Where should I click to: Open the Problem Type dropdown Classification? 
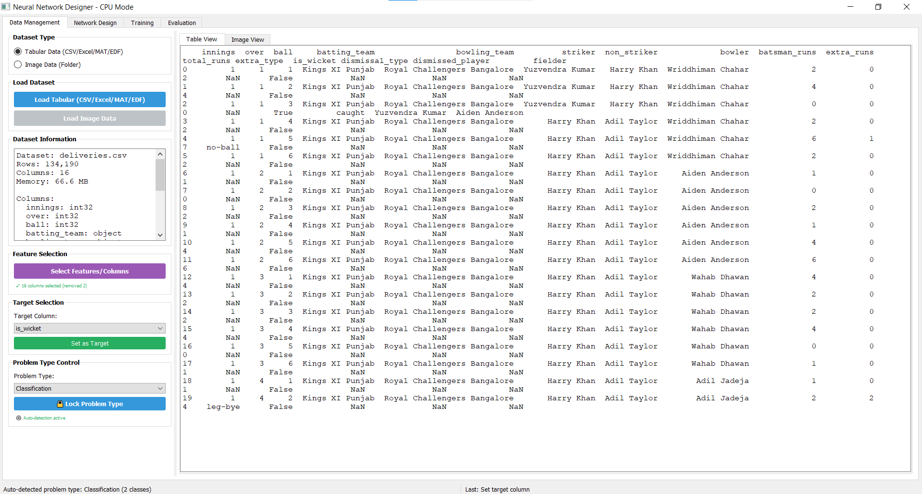pyautogui.click(x=90, y=388)
